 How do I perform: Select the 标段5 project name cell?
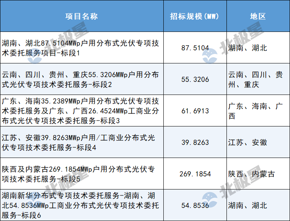pos(81,174)
